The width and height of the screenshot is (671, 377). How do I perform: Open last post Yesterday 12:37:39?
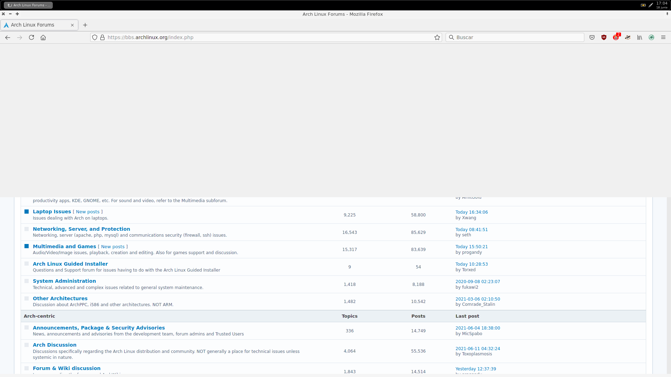pos(476,369)
